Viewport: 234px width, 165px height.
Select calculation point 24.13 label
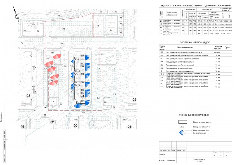click(x=77, y=85)
